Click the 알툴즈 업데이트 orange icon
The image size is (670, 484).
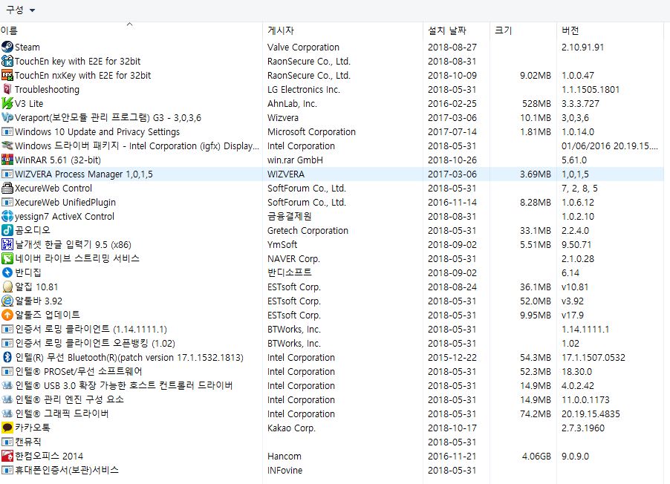pyautogui.click(x=7, y=315)
